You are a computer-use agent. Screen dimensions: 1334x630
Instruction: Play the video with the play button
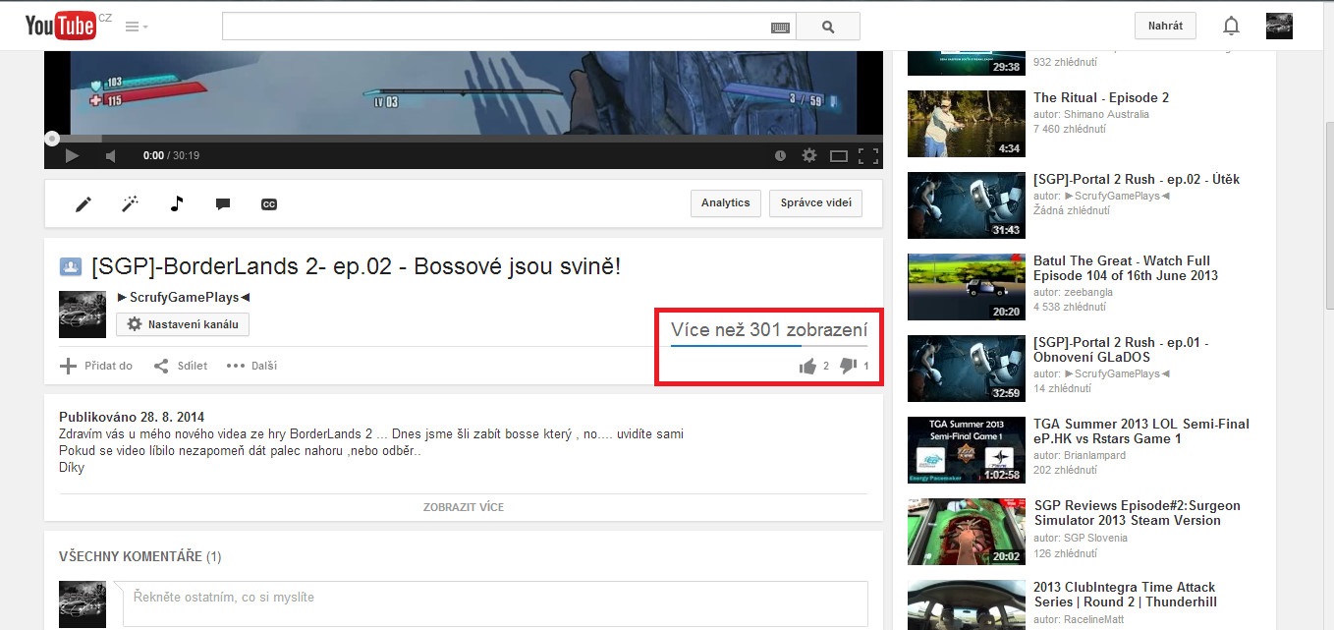72,155
